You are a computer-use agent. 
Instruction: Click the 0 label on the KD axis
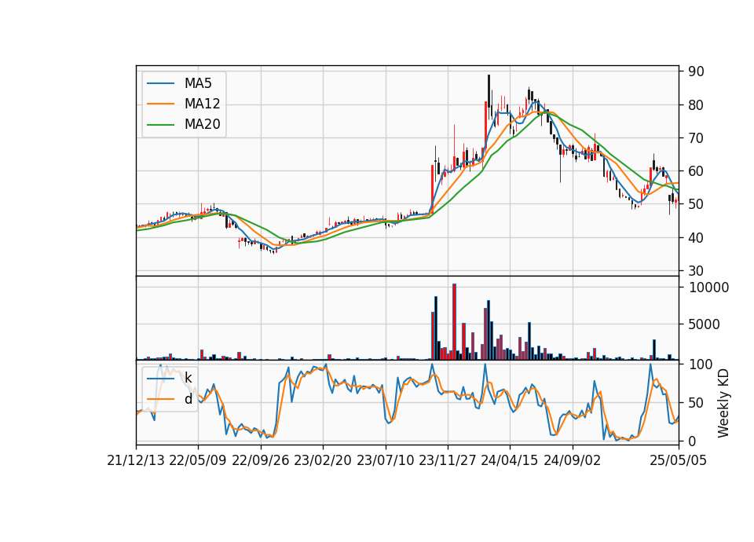(x=692, y=441)
